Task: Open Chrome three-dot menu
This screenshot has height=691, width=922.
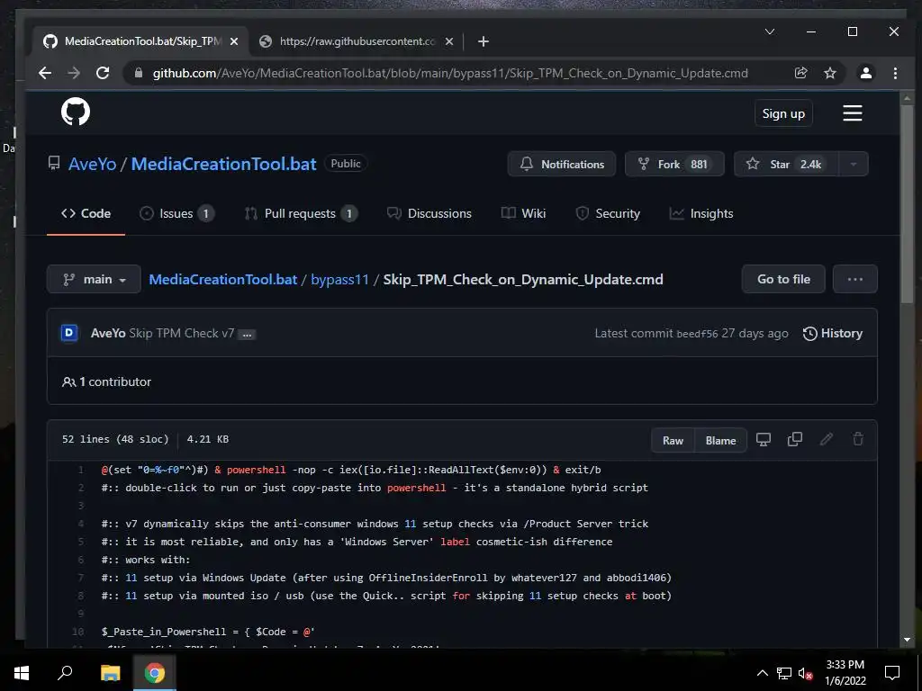Action: 895,73
